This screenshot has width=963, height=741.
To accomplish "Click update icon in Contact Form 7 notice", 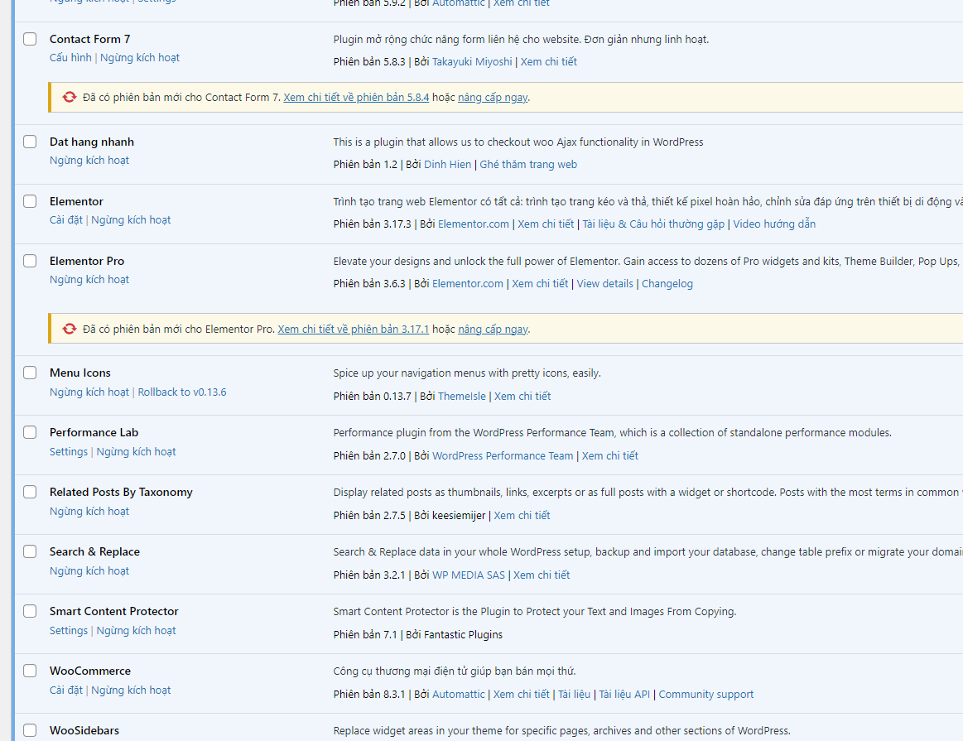I will coord(70,97).
